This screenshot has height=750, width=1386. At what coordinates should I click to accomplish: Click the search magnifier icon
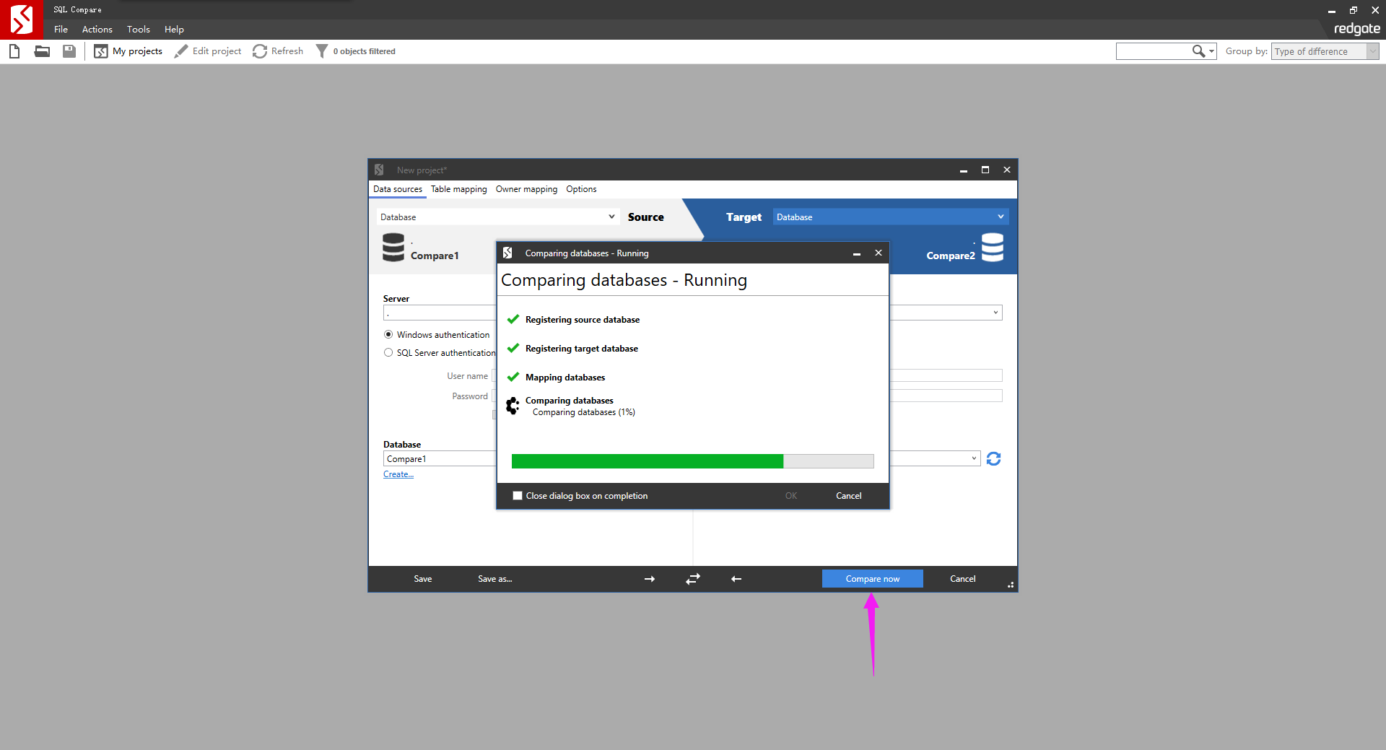(x=1198, y=51)
